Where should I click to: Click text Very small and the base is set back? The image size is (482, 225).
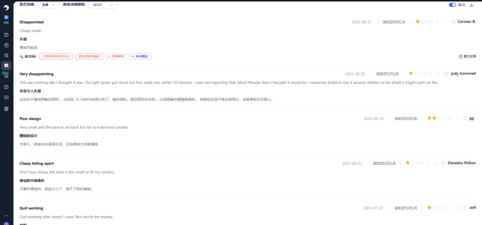[74, 127]
